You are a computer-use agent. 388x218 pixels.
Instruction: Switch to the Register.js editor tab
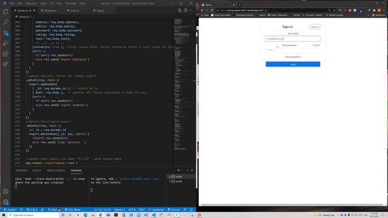(50, 11)
